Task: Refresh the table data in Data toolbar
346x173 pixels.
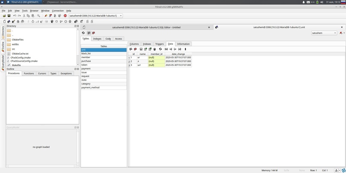Action: click(x=160, y=49)
